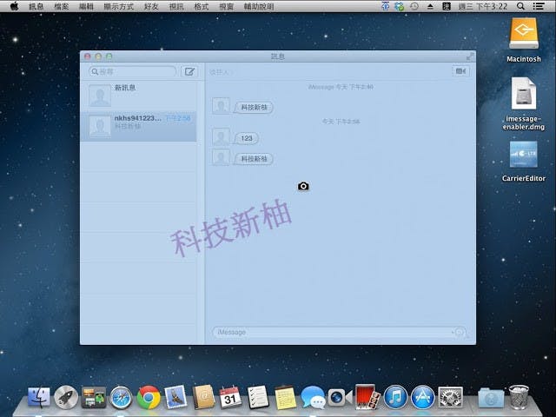Open iTunes from the Dock

pyautogui.click(x=395, y=398)
